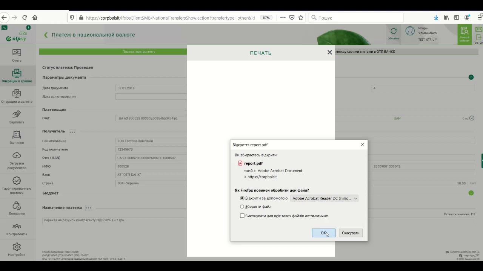
Task: Open Firefox library icon
Action: coord(446,18)
